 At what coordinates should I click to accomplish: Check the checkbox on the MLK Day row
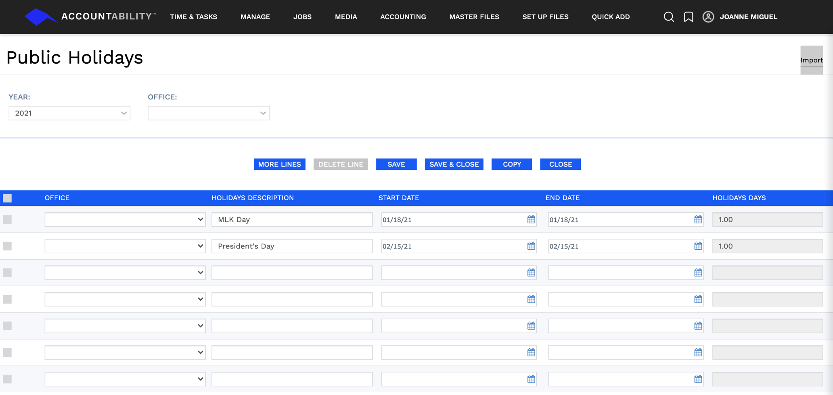pos(7,219)
